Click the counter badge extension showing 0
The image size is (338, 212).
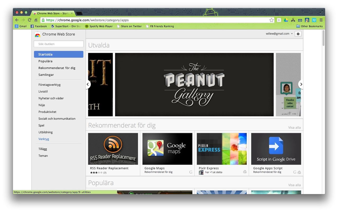(279, 20)
